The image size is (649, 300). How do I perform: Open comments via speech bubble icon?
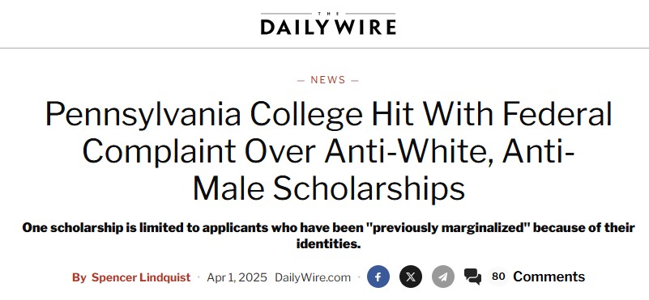[x=472, y=277]
